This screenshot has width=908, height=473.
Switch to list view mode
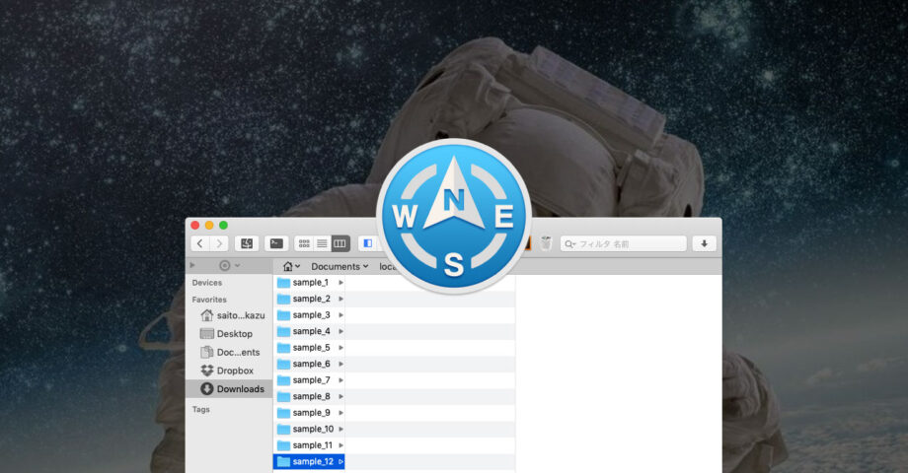(322, 243)
